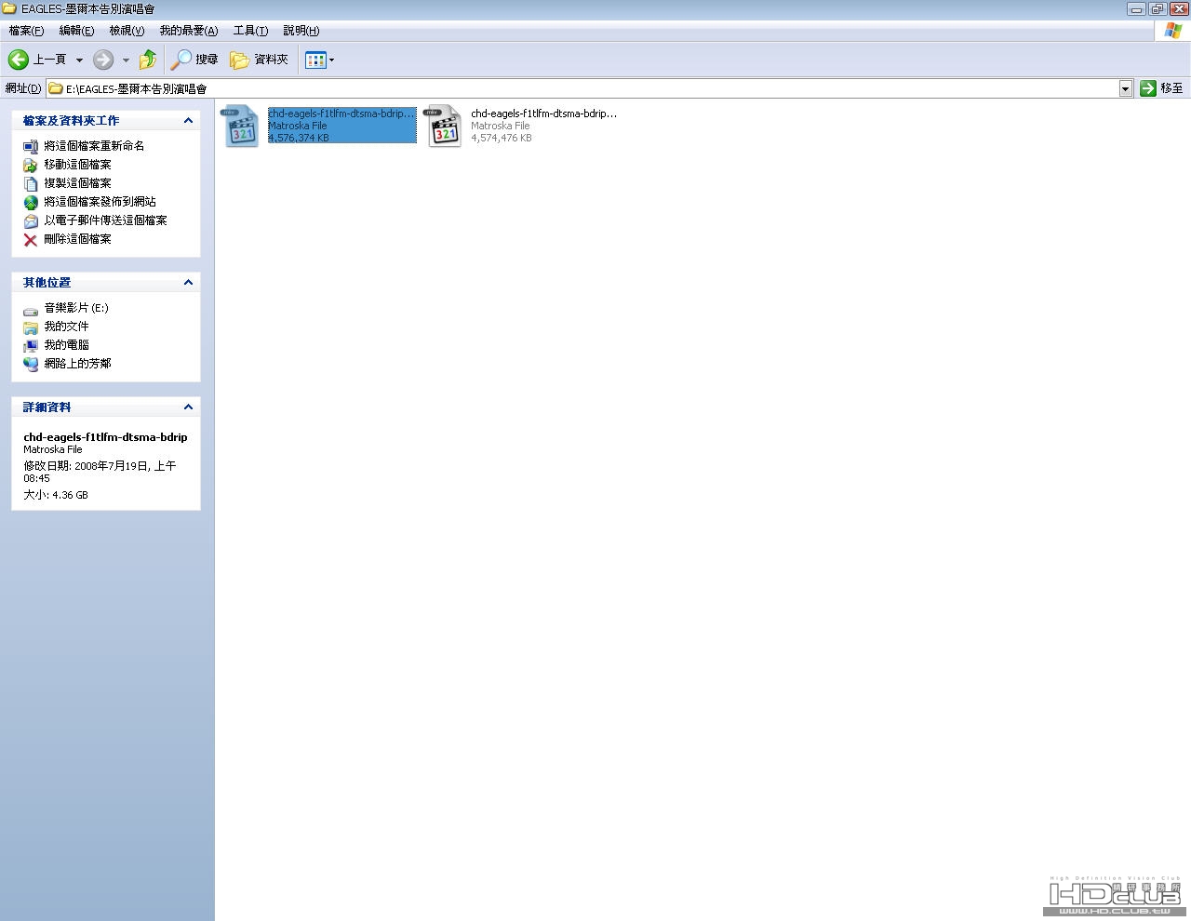Collapse the 檔案及資料夾工作 panel
The image size is (1191, 921).
click(x=188, y=121)
